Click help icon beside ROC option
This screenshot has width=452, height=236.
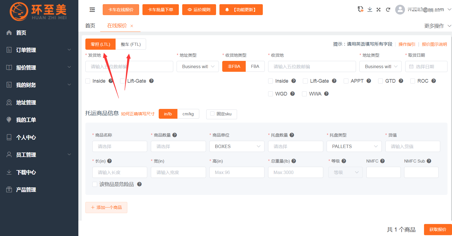tap(434, 81)
